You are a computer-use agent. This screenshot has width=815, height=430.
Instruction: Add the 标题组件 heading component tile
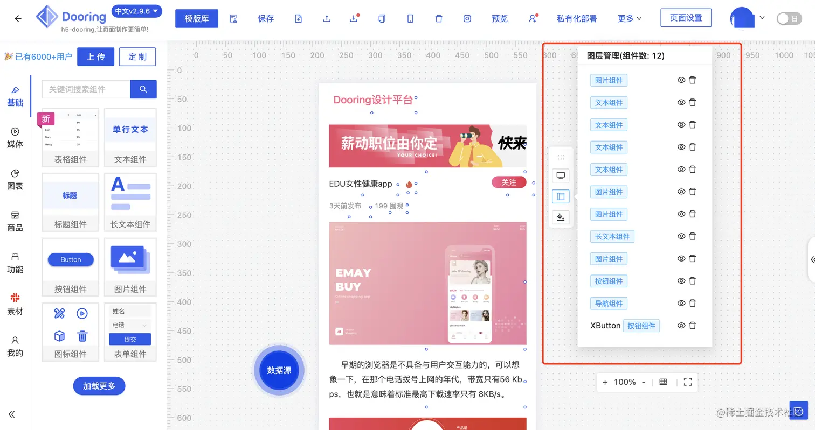(x=71, y=202)
